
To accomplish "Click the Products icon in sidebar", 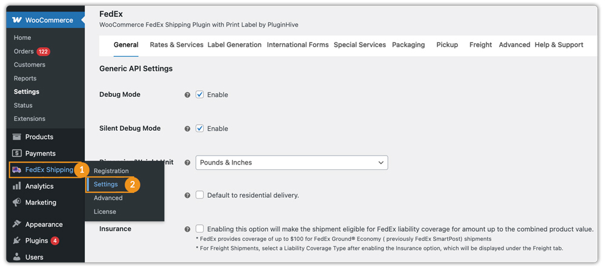I will tap(17, 137).
